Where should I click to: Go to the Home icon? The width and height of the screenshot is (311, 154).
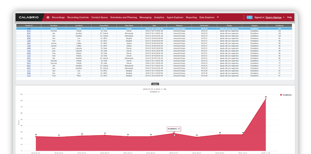[48, 18]
